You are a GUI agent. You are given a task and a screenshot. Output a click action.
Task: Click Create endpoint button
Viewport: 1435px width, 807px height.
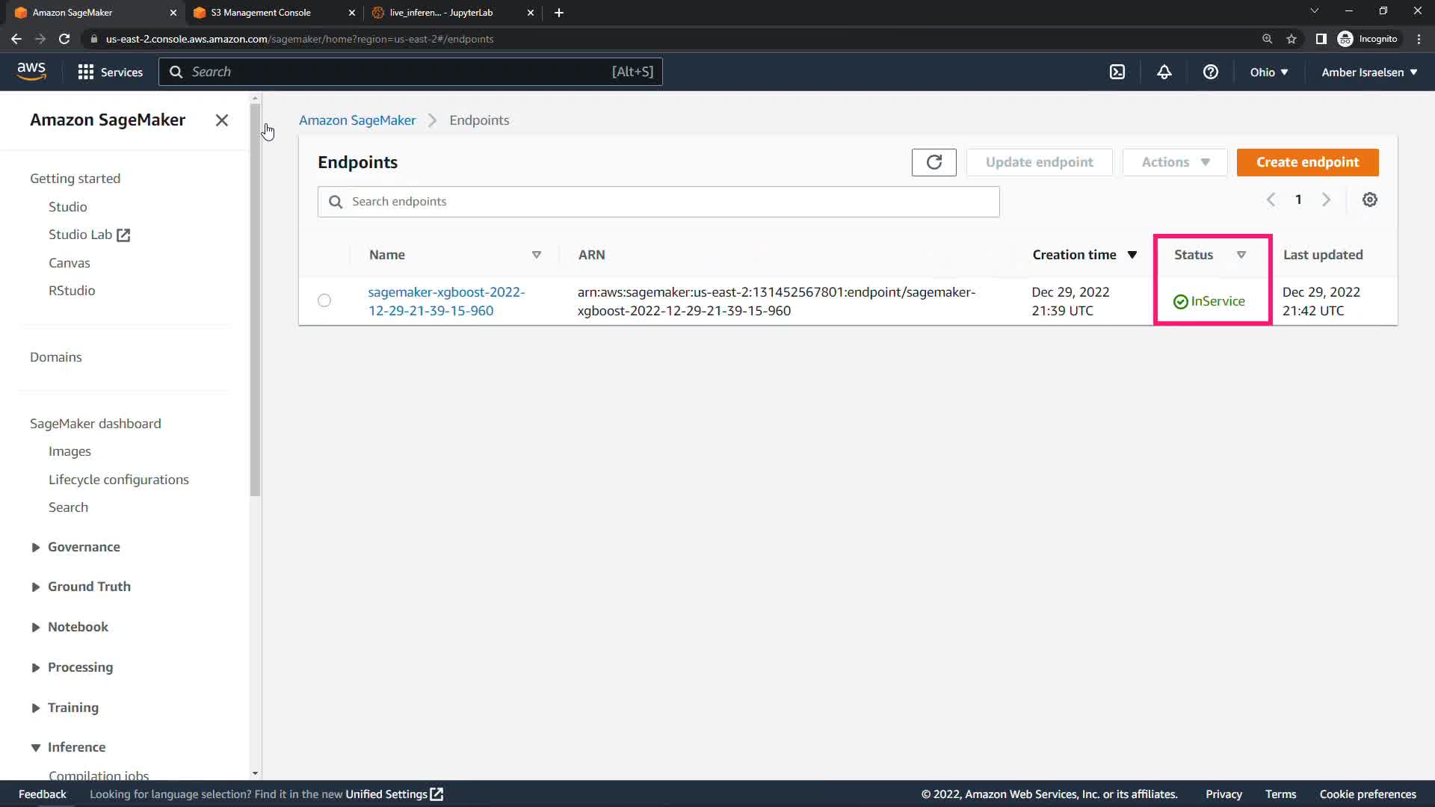(1306, 162)
